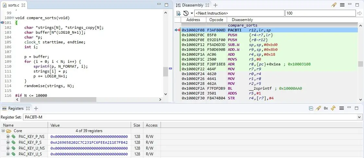364x158 pixels.
Task: Select the Registers tab
Action: (x=16, y=108)
